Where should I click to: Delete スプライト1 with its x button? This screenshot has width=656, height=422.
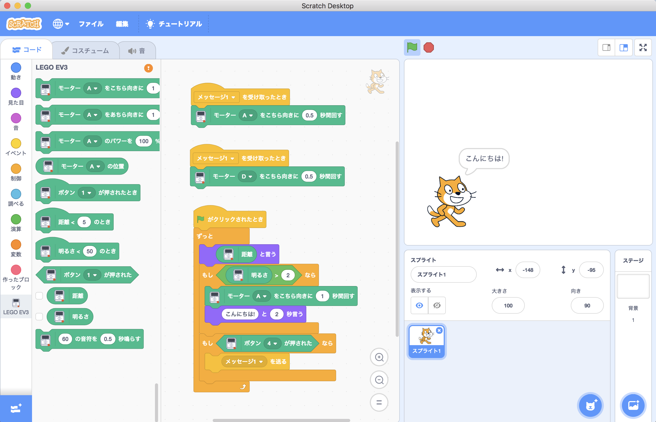(439, 330)
